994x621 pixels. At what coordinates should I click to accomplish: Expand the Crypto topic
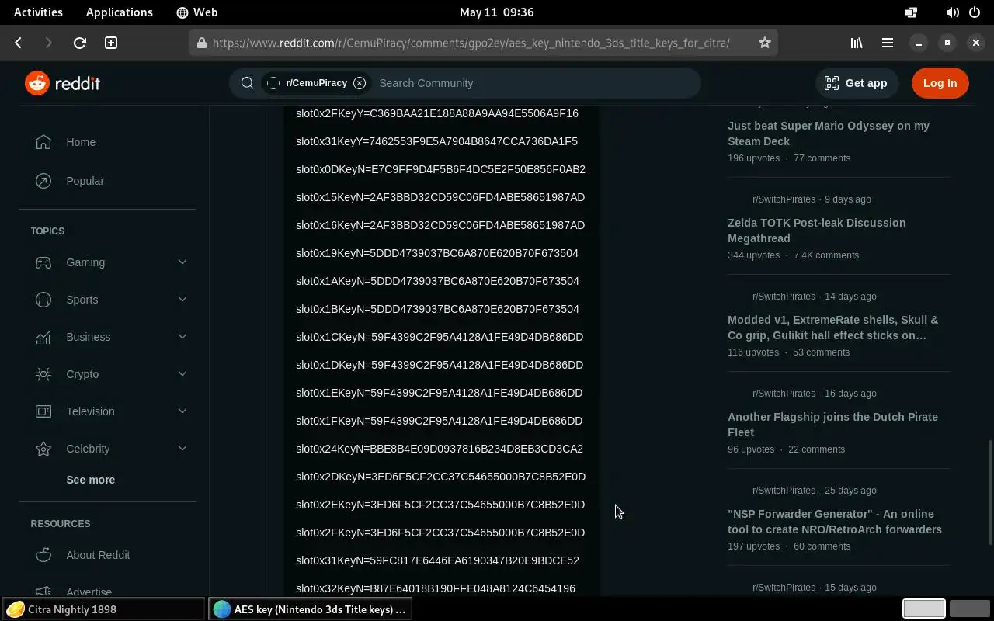click(x=182, y=374)
